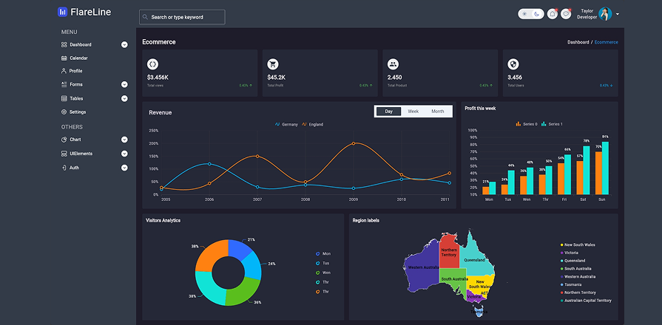Click the Dashboard grid icon in sidebar
Screen dimensions: 662x325
click(64, 44)
